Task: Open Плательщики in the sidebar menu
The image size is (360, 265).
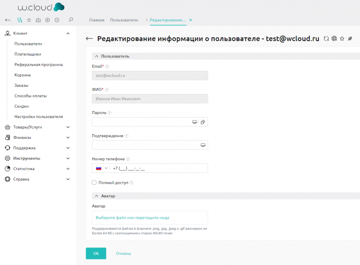Action: click(x=27, y=54)
